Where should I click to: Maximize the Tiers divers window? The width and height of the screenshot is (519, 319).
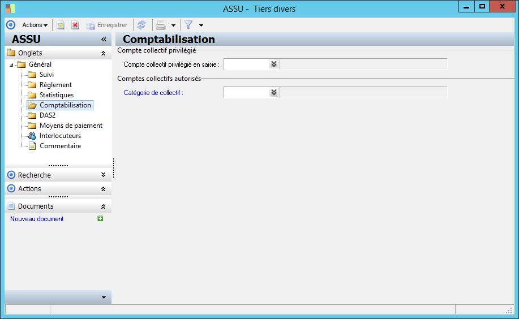[482, 7]
